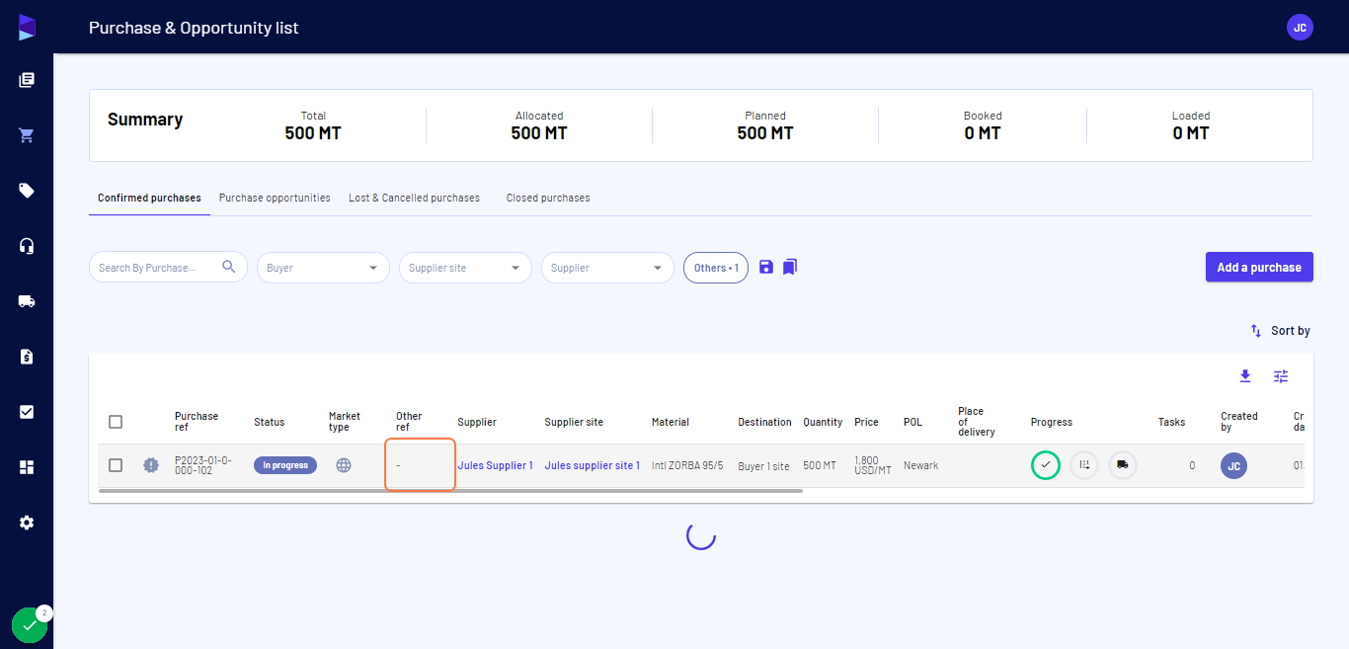Open the settings gear sidebar icon
Viewport: 1349px width, 649px height.
click(27, 523)
